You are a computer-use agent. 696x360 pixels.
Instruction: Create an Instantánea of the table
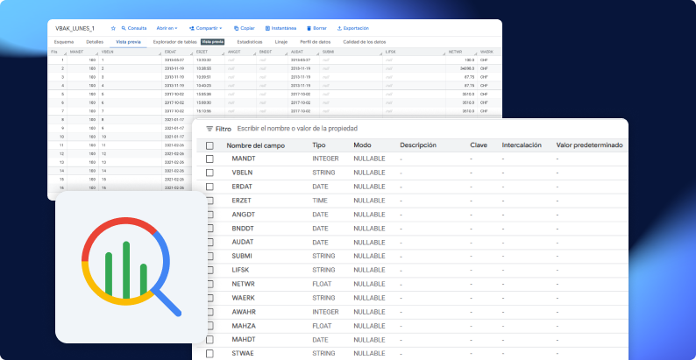tap(281, 28)
